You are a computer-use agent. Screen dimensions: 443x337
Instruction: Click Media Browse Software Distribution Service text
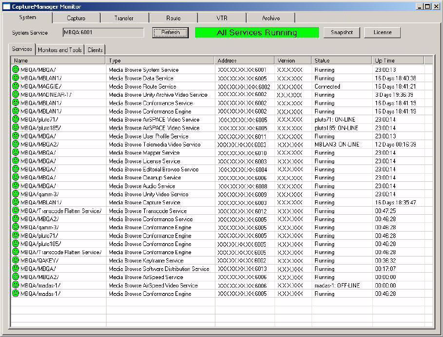click(x=159, y=269)
